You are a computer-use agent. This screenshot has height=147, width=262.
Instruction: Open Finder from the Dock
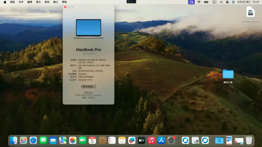click(14, 141)
